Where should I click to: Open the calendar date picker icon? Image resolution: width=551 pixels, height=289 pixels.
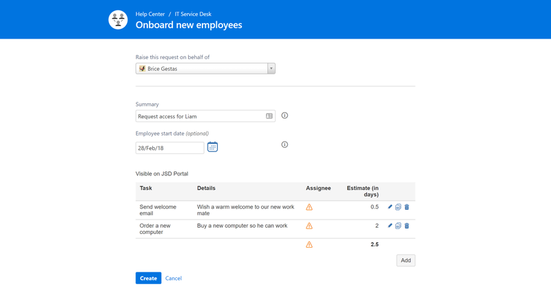(x=213, y=147)
